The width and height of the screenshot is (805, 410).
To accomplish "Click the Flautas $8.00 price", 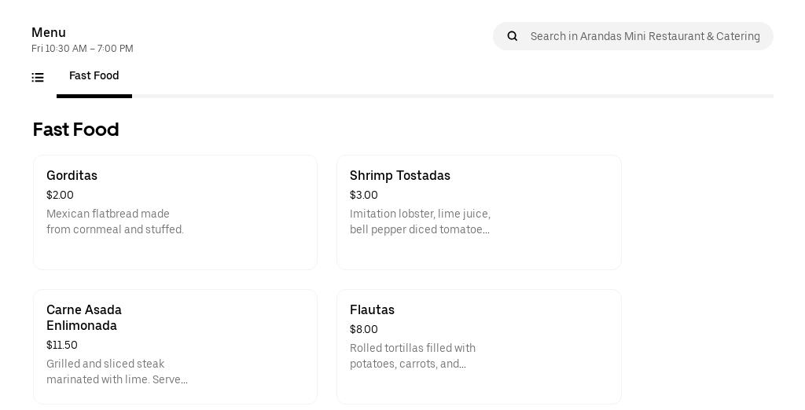I will (364, 330).
